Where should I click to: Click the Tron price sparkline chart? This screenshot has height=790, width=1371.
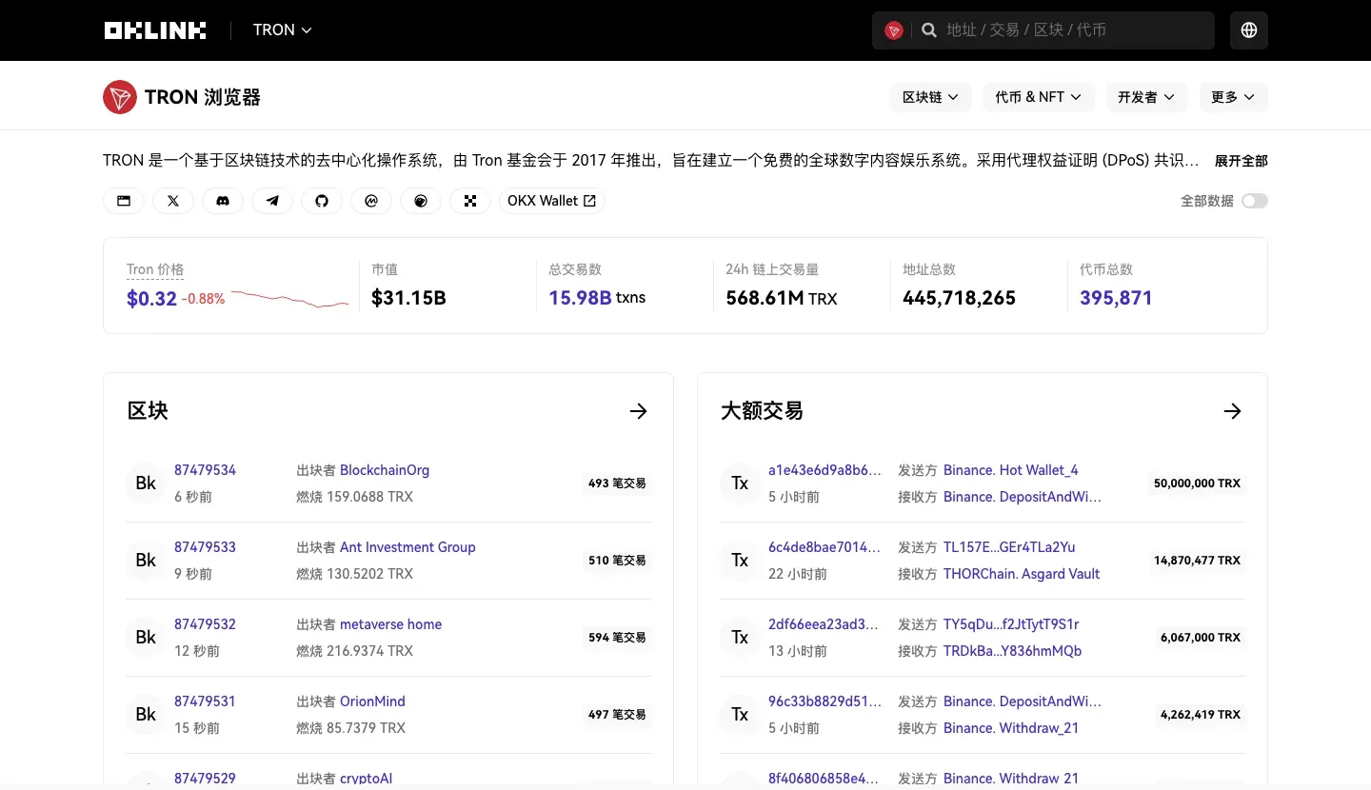(x=289, y=299)
